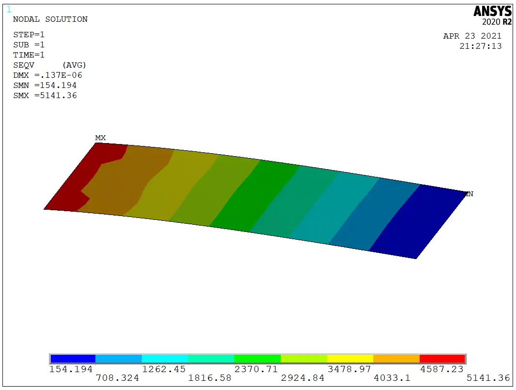Screen dimensions: 516x390
Task: Click the window number 1 label
Action: click(9, 9)
